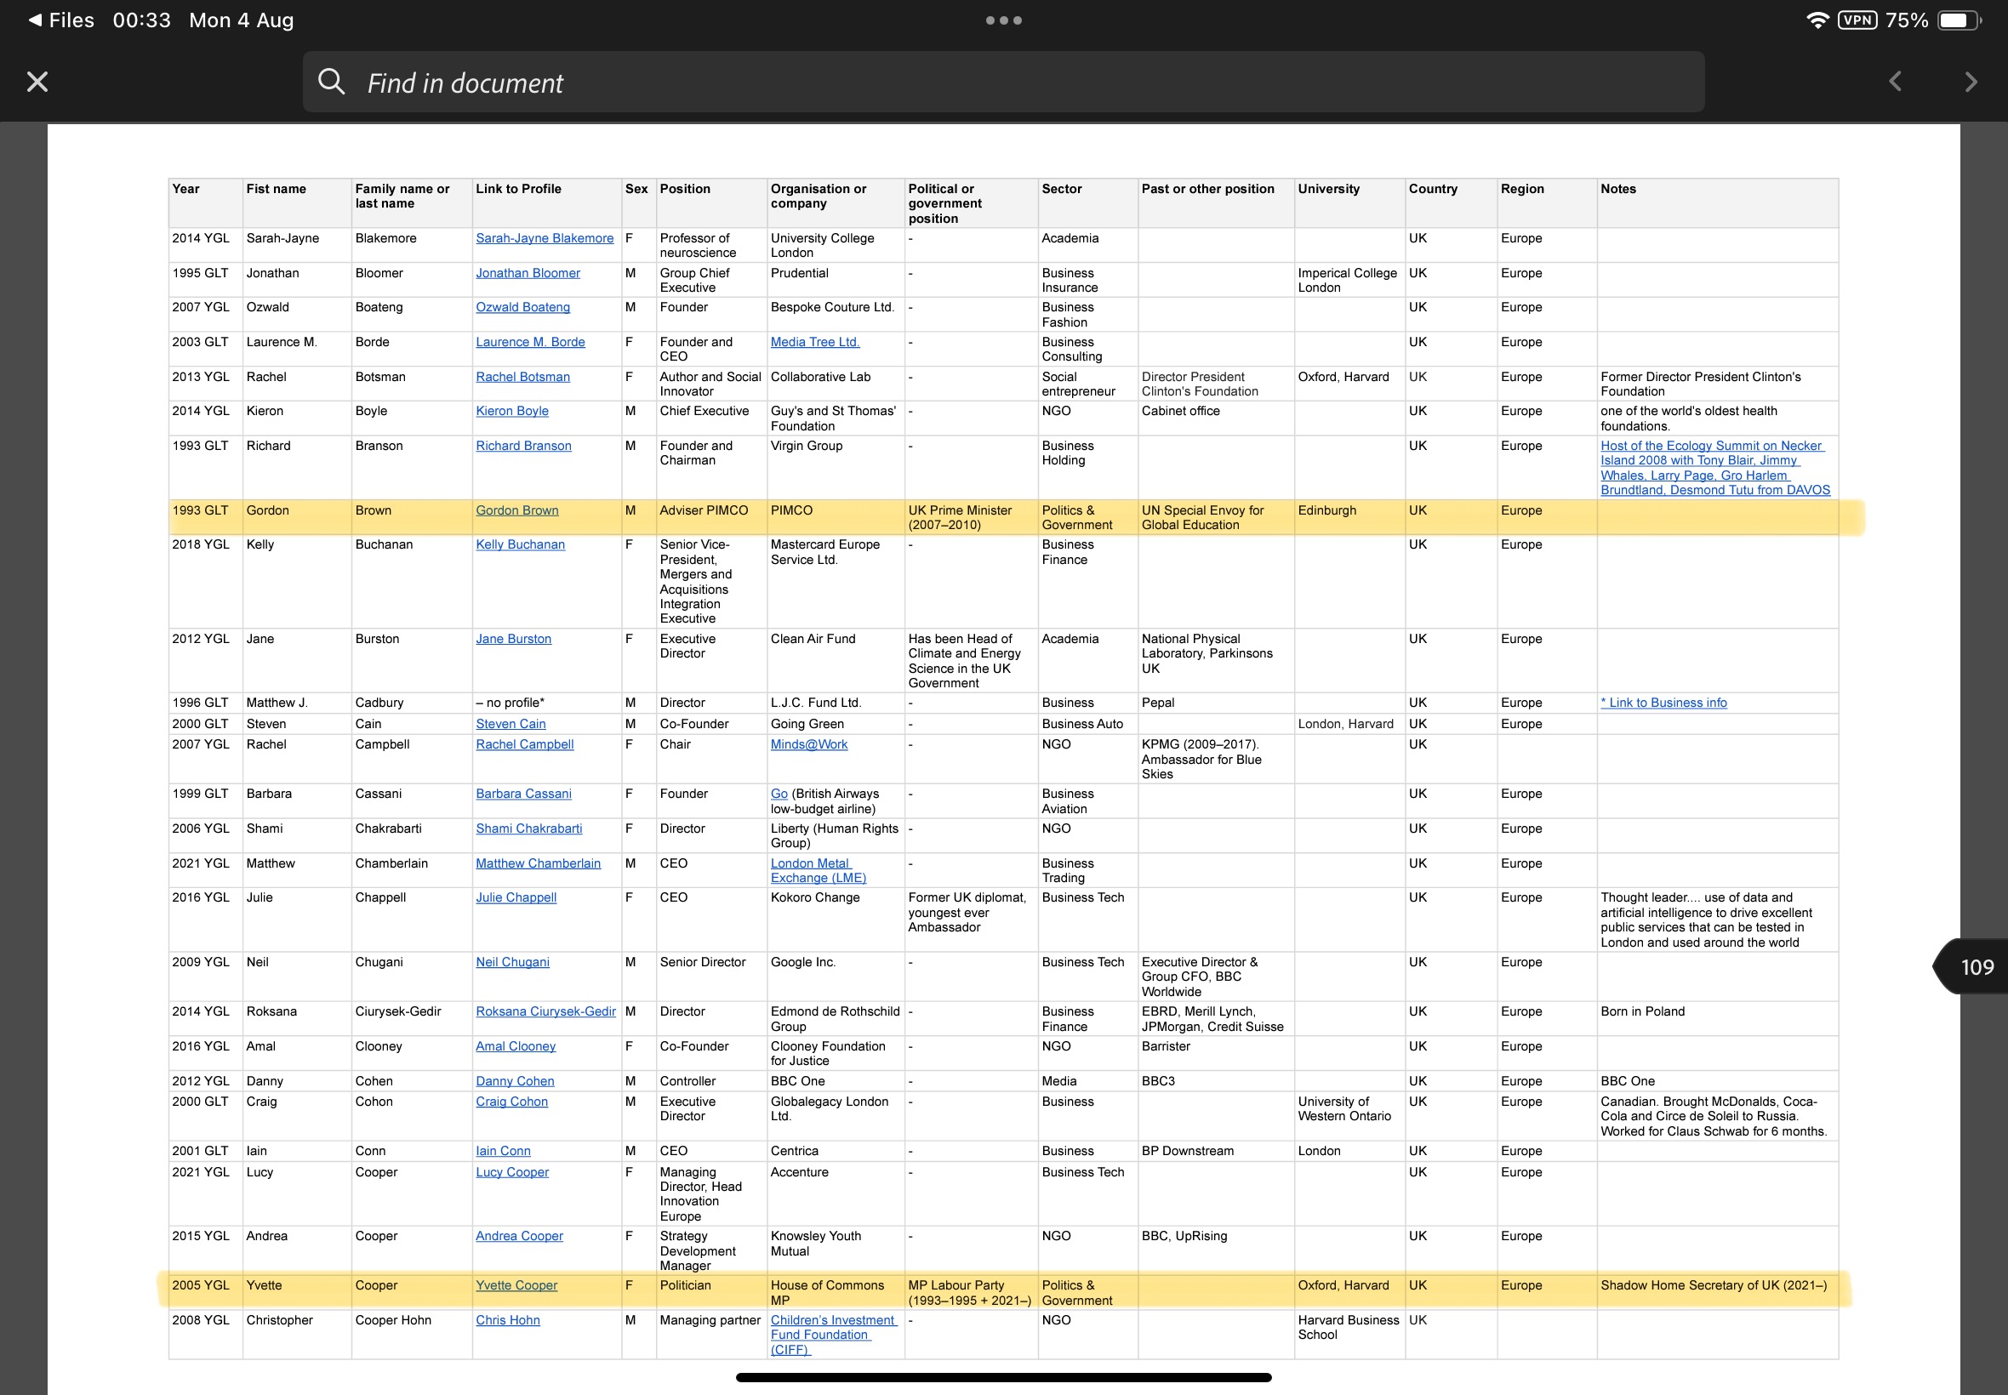Open Iain Conn profile link
The height and width of the screenshot is (1395, 2008).
503,1151
